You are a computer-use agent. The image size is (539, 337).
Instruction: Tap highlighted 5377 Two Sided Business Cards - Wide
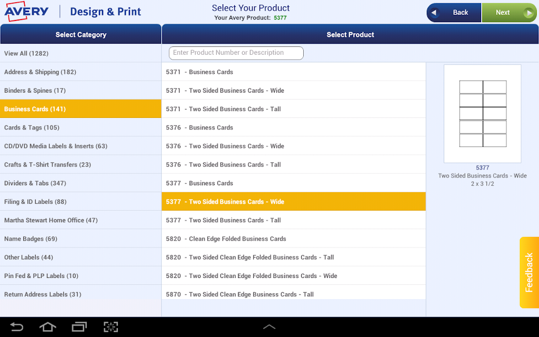pos(294,202)
